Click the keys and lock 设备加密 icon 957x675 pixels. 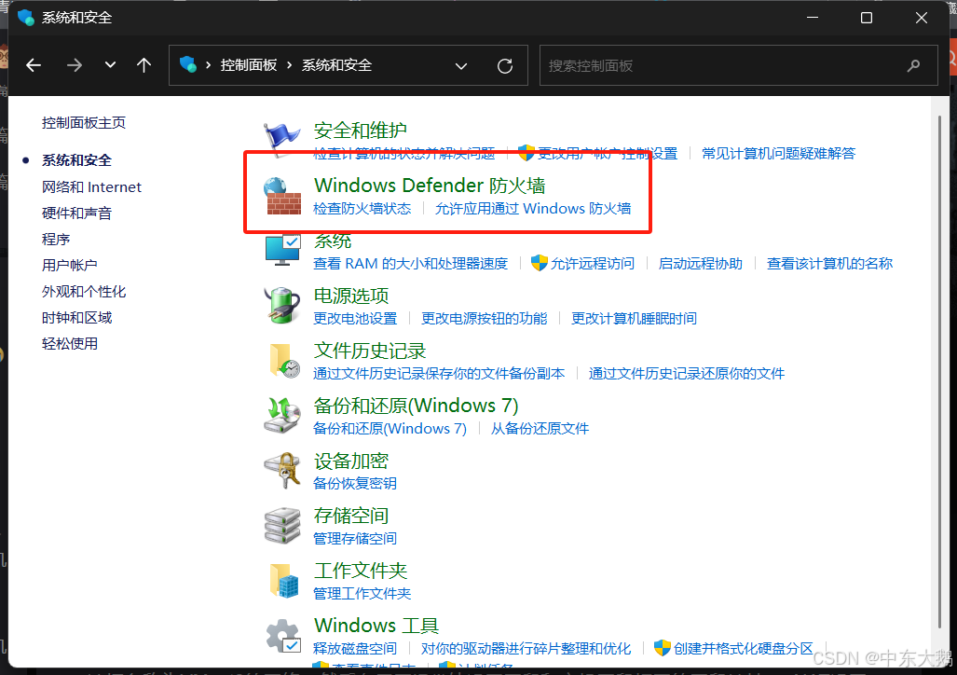pyautogui.click(x=282, y=470)
